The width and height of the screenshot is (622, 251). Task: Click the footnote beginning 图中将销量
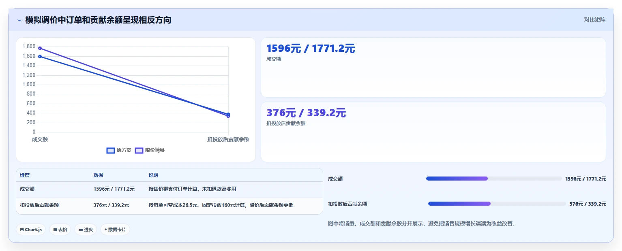point(422,223)
